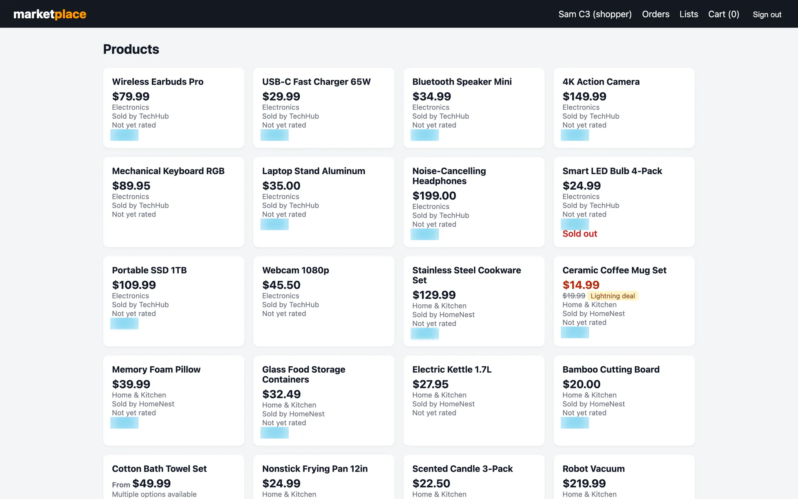View the Memory Foam Pillow listing
This screenshot has width=798, height=499.
tap(156, 370)
